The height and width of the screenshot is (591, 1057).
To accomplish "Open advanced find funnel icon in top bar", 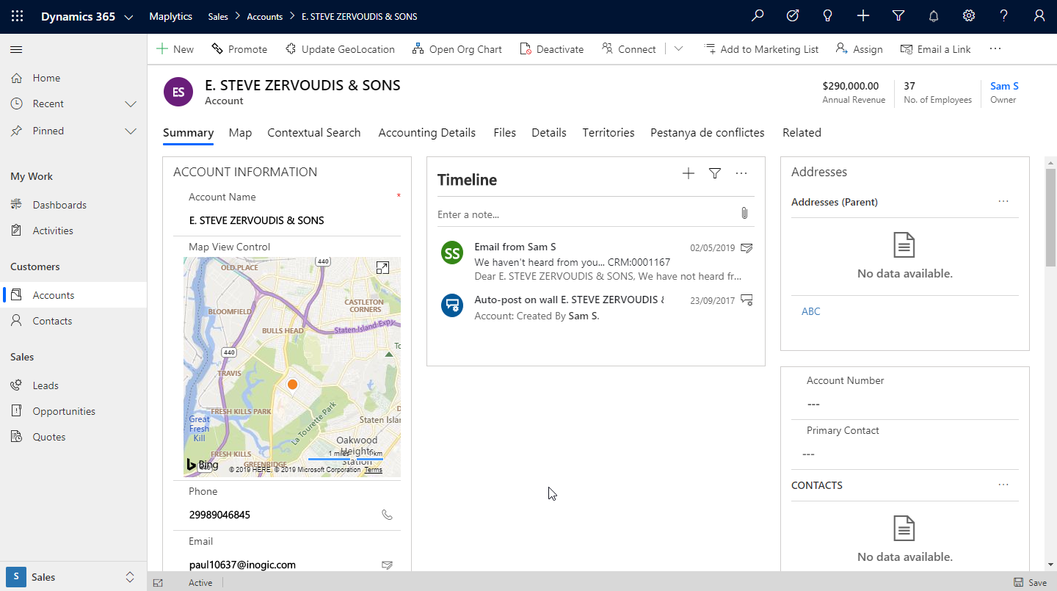I will [898, 16].
